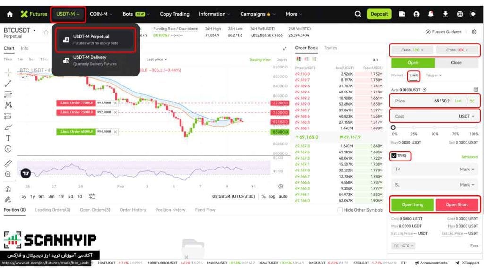Change Cost unit USDT dropdown
The height and width of the screenshot is (272, 484).
[467, 116]
